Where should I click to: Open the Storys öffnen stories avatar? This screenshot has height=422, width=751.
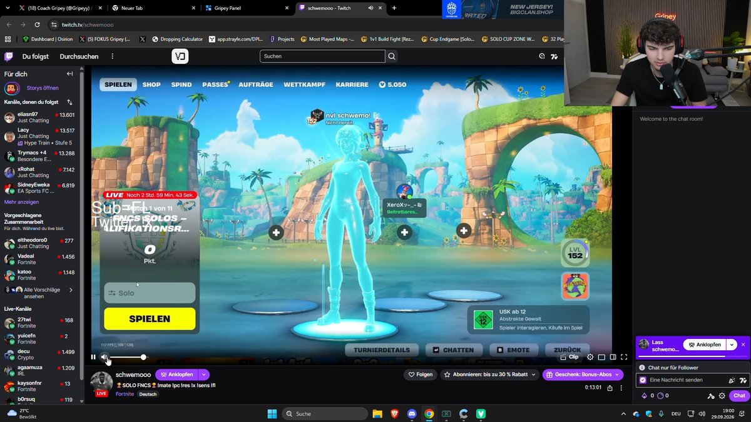point(12,88)
